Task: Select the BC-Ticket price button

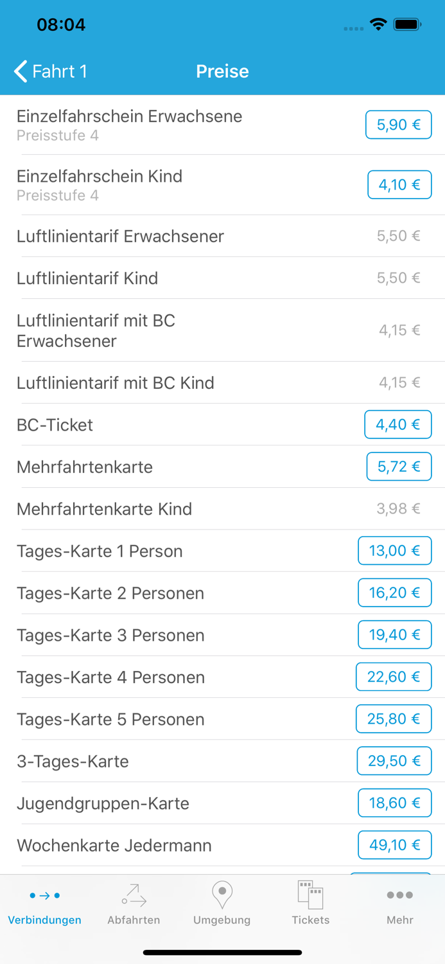Action: point(397,424)
